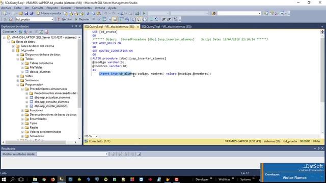Select dbo.usp_consulta_alumnos stored procedure
Viewport: 326px width, 183px height.
point(51,102)
